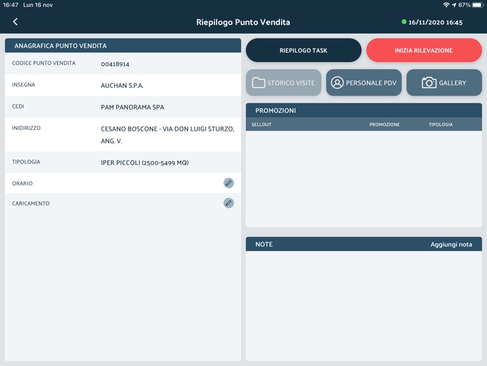
Task: Open Storico Visite folder button
Action: point(284,83)
